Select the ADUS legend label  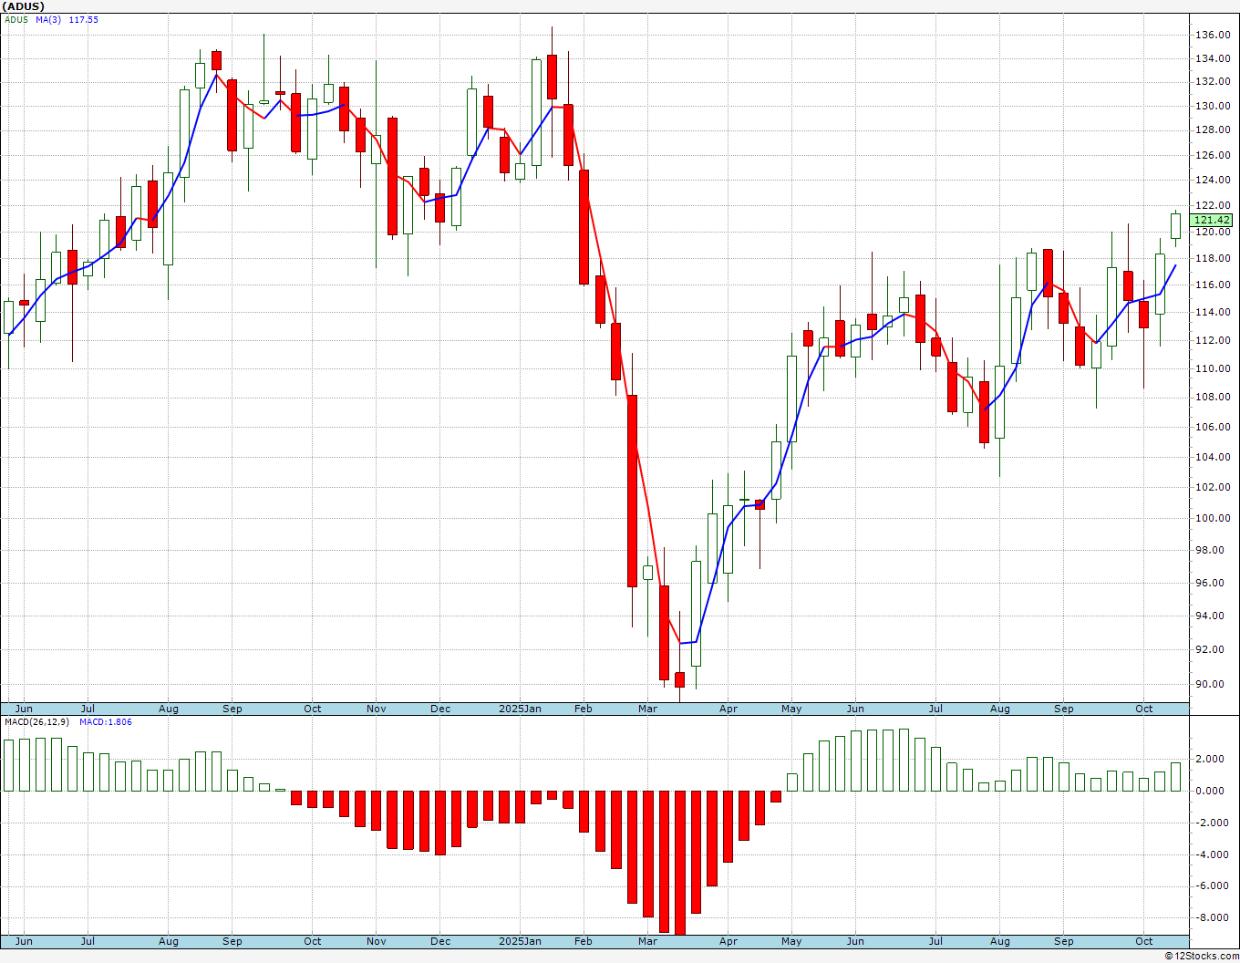point(16,19)
